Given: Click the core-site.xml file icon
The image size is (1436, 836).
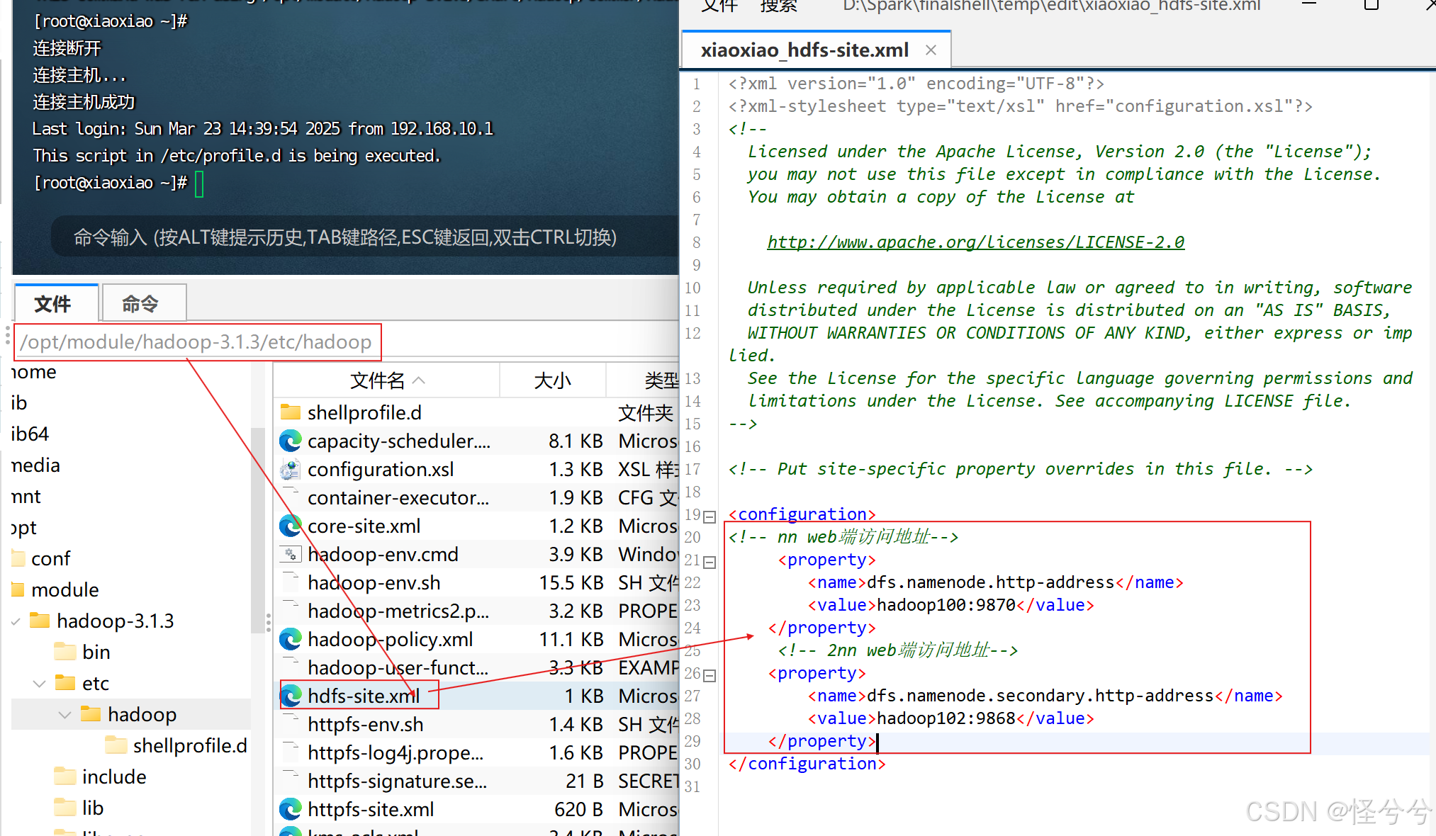Looking at the screenshot, I should 291,526.
